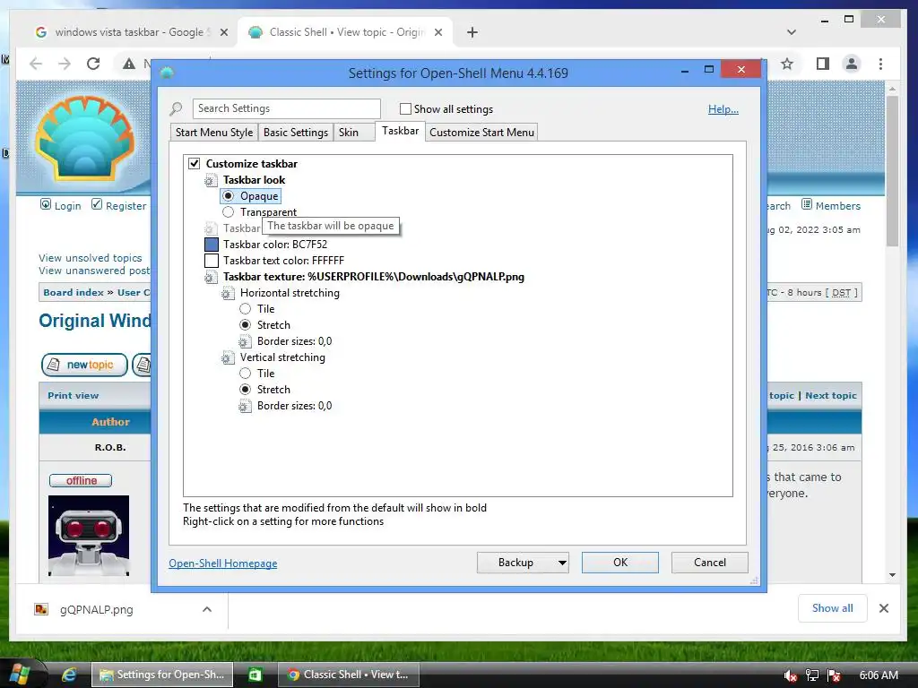Open Print view link
918x688 pixels.
coord(74,395)
